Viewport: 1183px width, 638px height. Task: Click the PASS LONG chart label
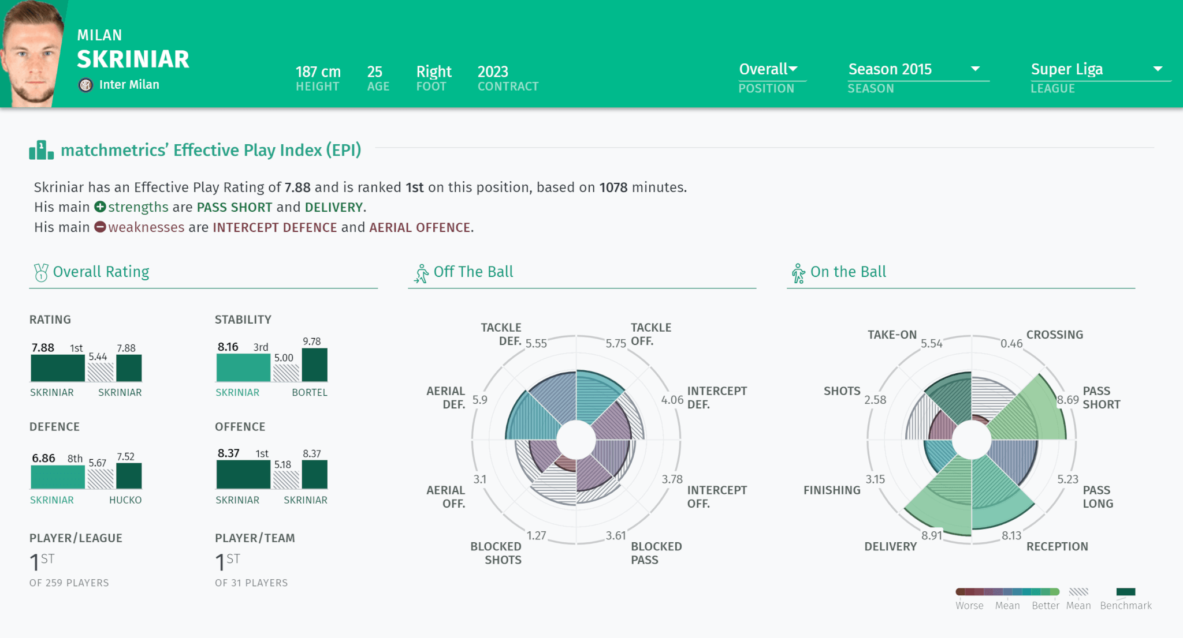(x=1098, y=497)
